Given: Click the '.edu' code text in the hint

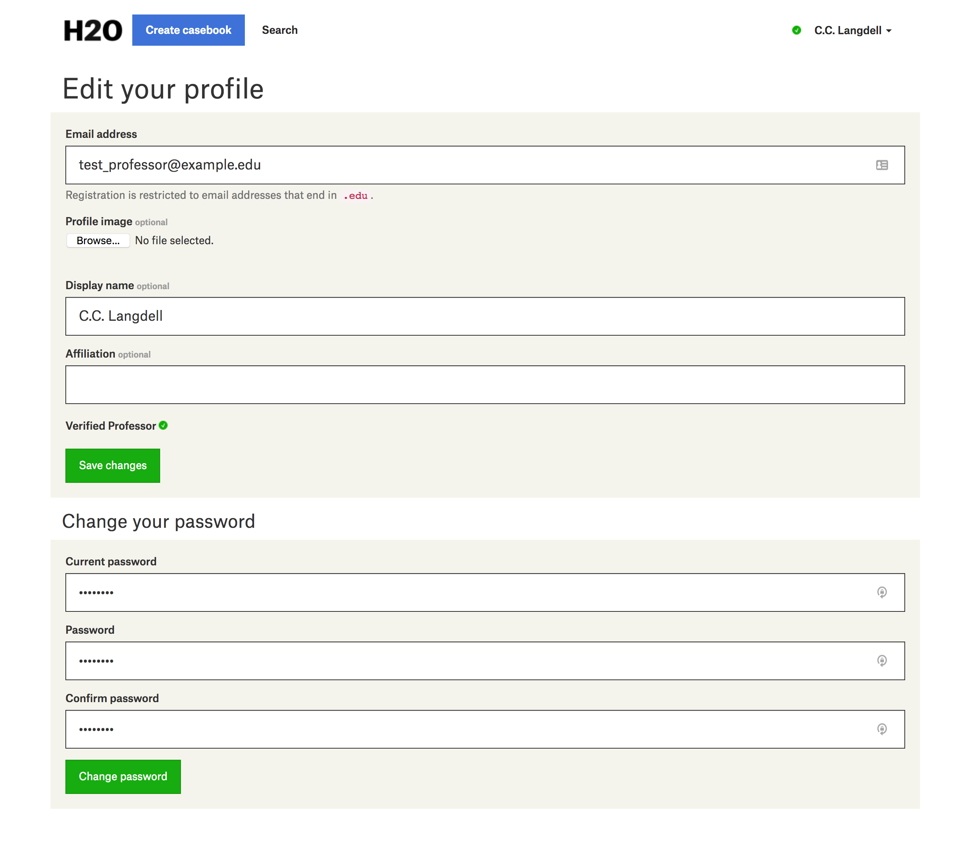Looking at the screenshot, I should pos(356,196).
